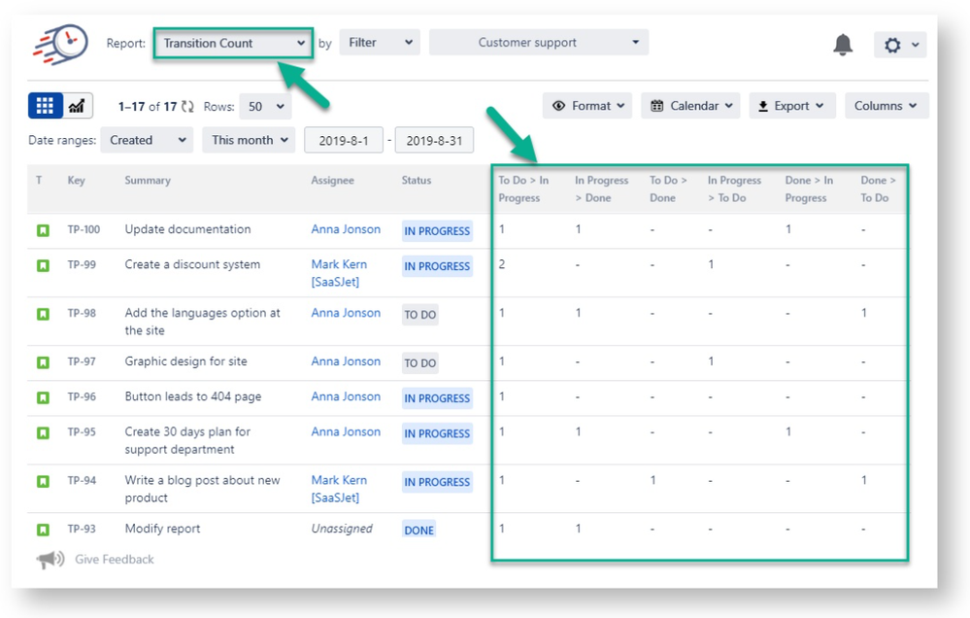Screen dimensions: 970x618
Task: Click the In Progress > Done header
Action: point(601,189)
